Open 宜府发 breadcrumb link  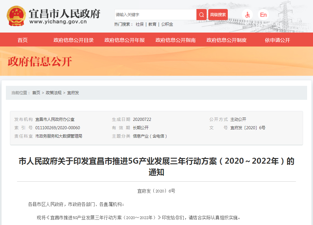[73, 93]
